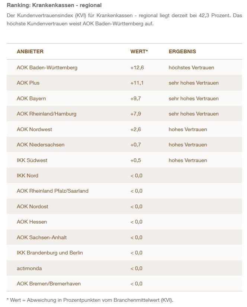Click the WERT* column header

coord(139,51)
